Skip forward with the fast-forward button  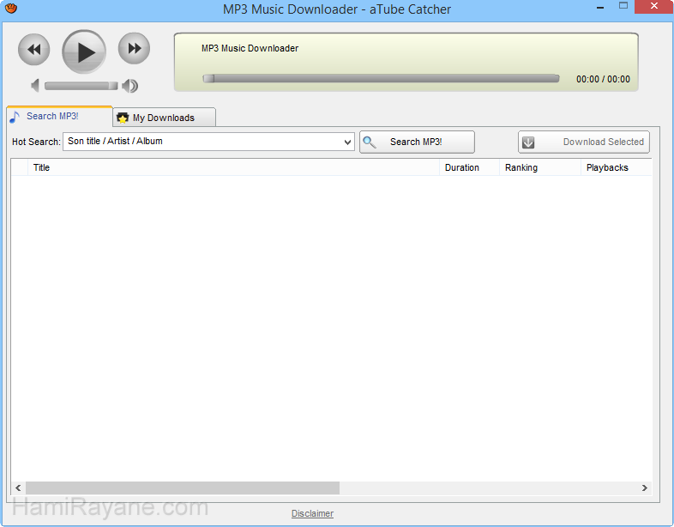[x=134, y=48]
